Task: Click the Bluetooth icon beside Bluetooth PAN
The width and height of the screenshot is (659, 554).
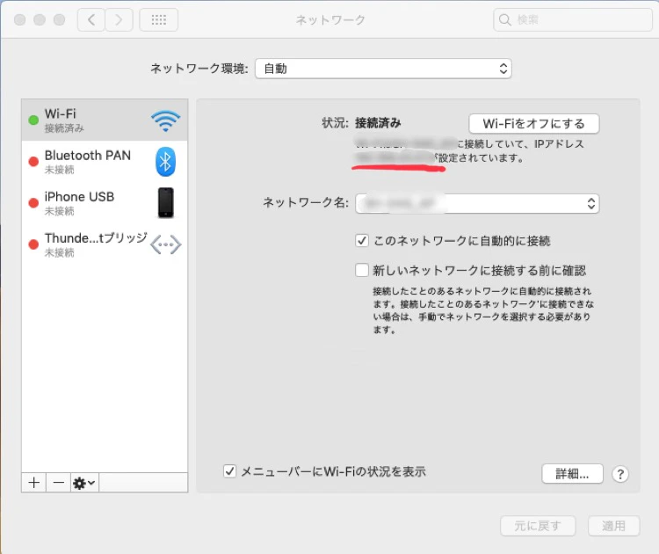Action: (x=165, y=162)
